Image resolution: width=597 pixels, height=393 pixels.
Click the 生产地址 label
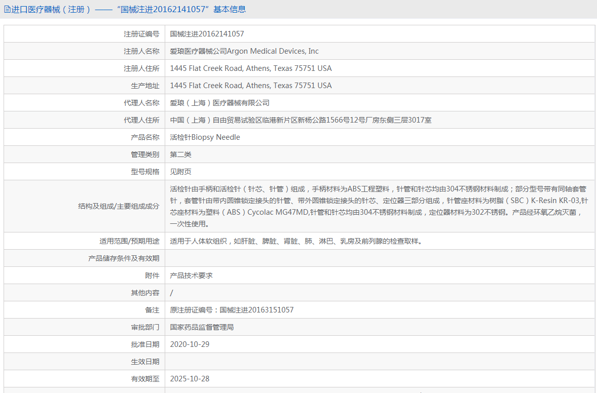click(145, 86)
